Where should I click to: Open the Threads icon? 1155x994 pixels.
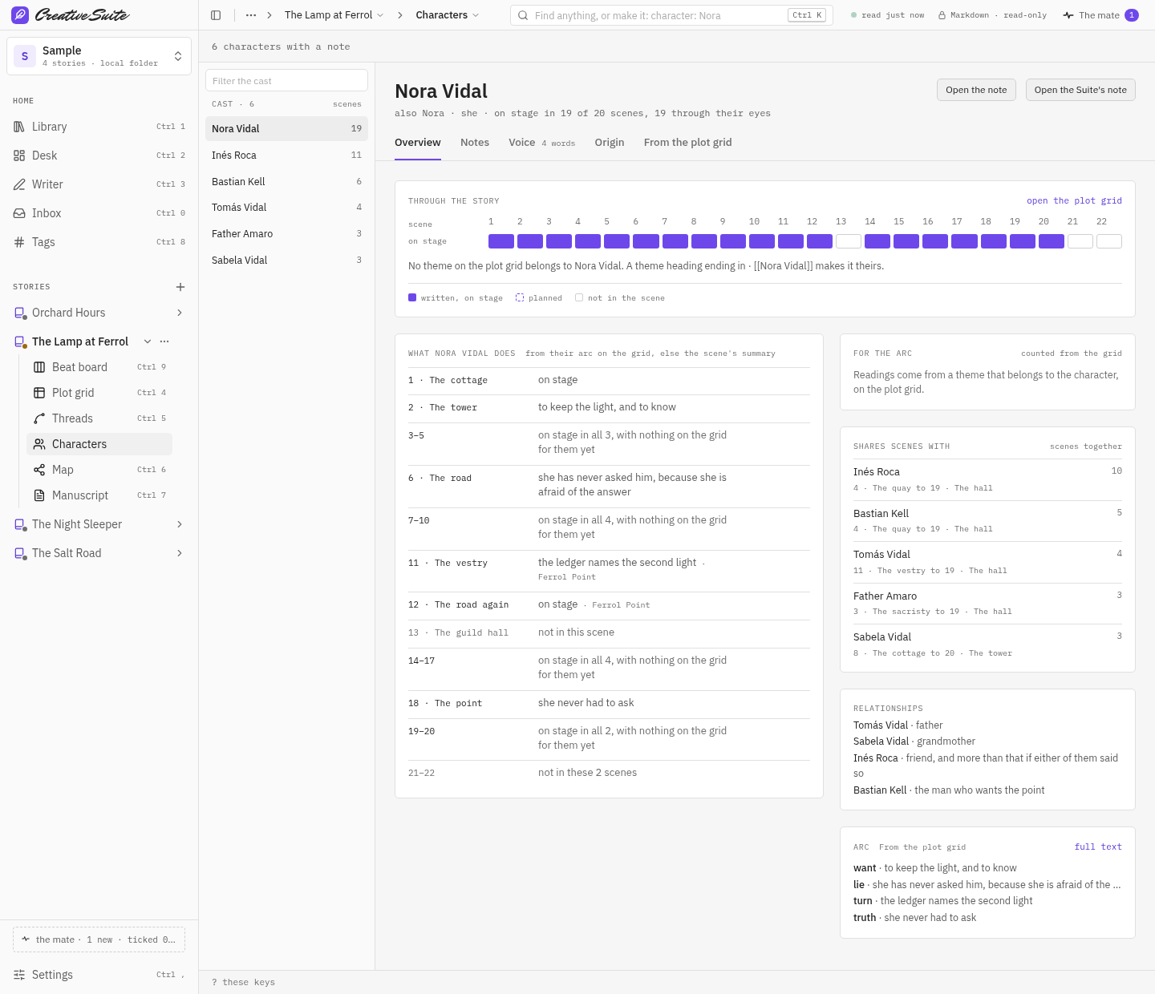[x=39, y=418]
